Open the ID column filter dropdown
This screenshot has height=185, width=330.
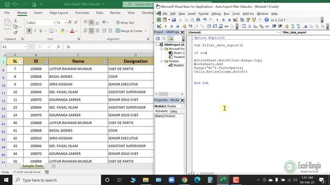pos(46,62)
